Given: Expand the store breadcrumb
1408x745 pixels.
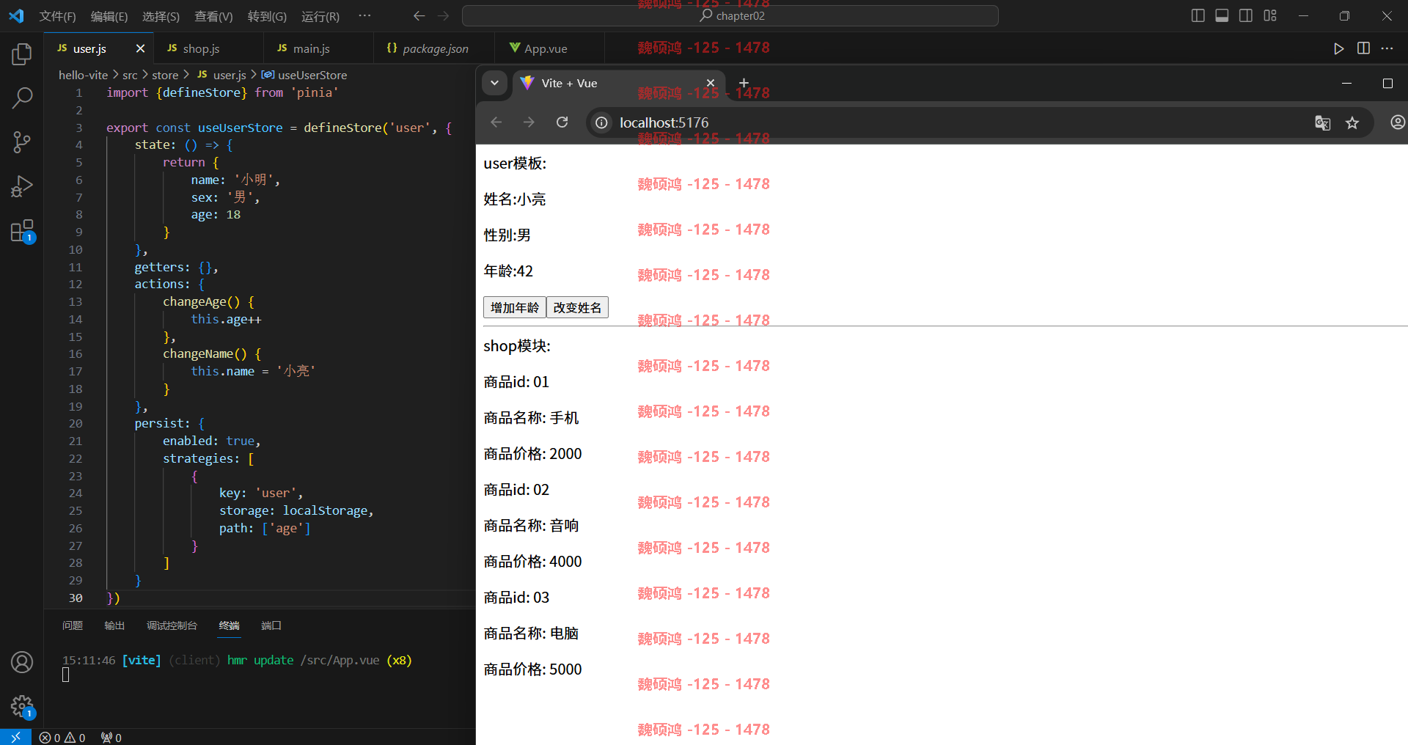Looking at the screenshot, I should pos(165,75).
